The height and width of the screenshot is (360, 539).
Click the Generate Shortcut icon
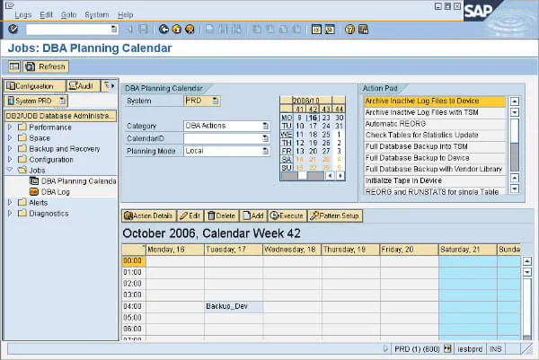pos(330,30)
